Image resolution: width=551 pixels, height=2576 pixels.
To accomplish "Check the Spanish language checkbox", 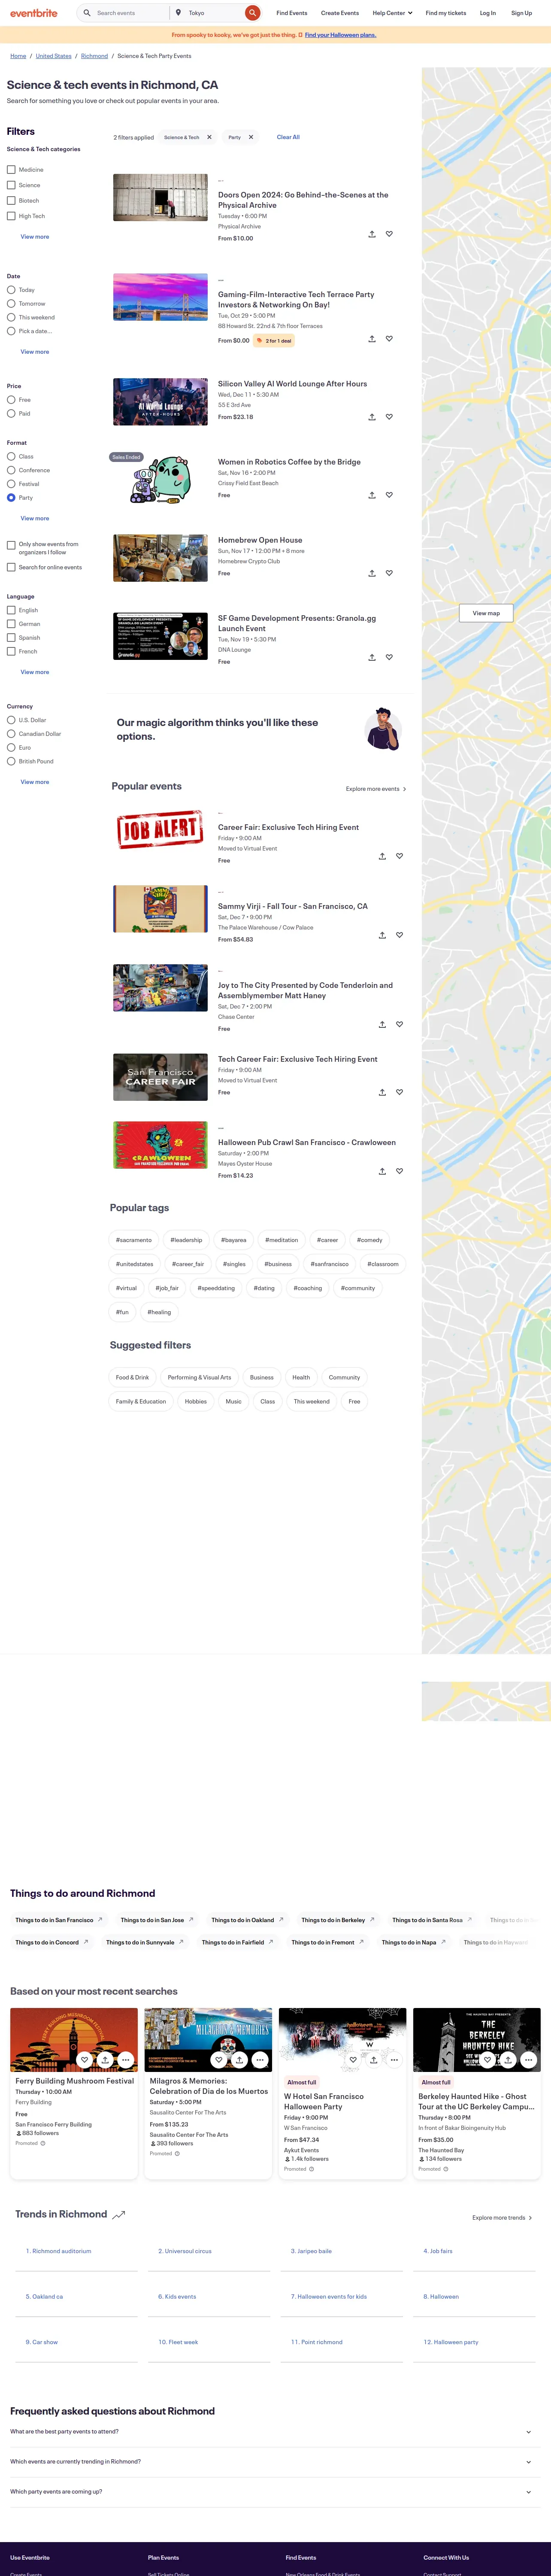I will 11,638.
